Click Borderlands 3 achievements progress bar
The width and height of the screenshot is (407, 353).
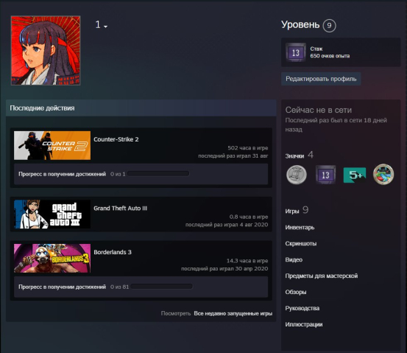(x=162, y=287)
